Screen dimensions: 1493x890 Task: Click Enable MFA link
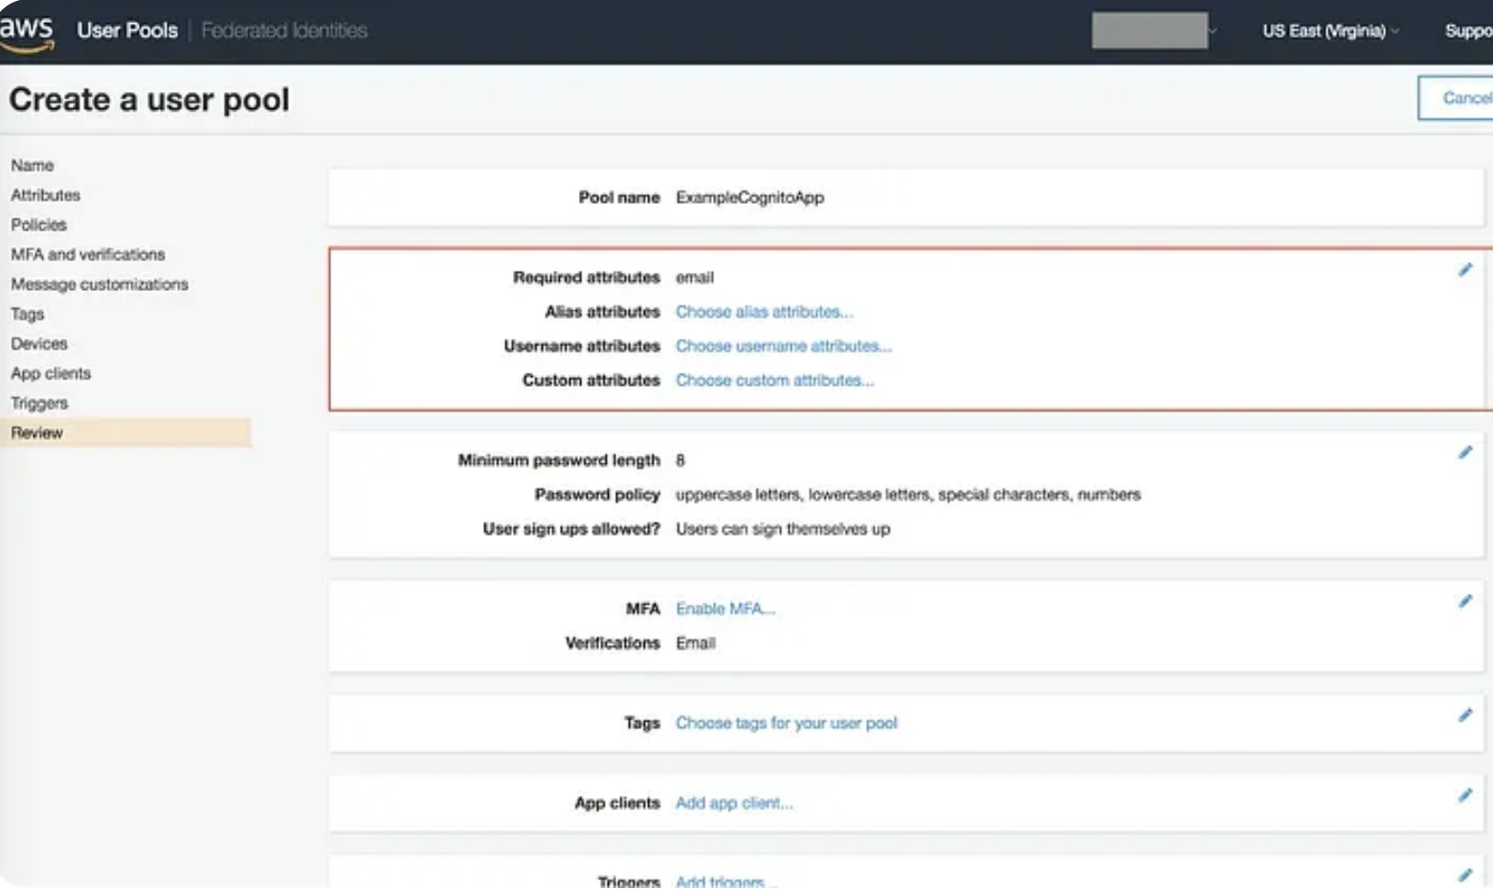click(724, 609)
